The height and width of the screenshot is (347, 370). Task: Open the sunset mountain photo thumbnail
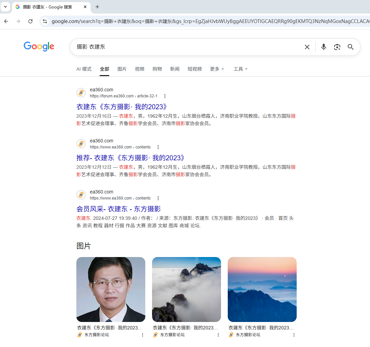(x=262, y=289)
